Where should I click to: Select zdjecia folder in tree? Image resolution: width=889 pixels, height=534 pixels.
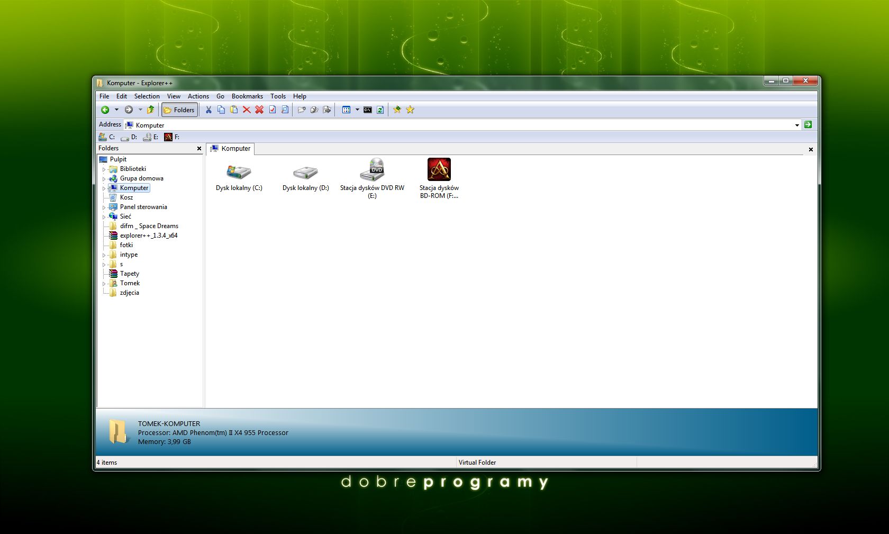coord(129,293)
